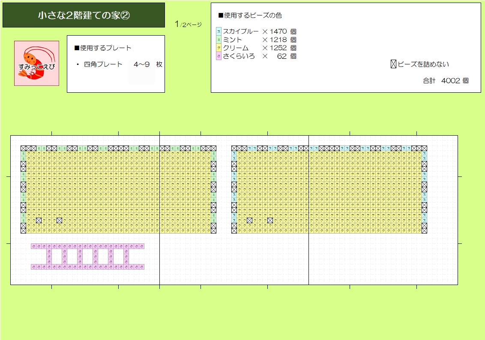Click the cream color swatch
The width and height of the screenshot is (485, 340).
219,48
